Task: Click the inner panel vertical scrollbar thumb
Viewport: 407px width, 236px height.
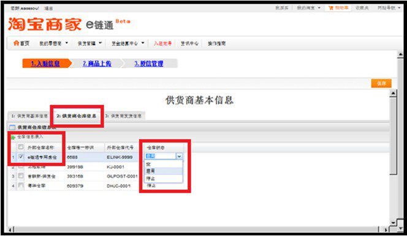Action: click(394, 136)
